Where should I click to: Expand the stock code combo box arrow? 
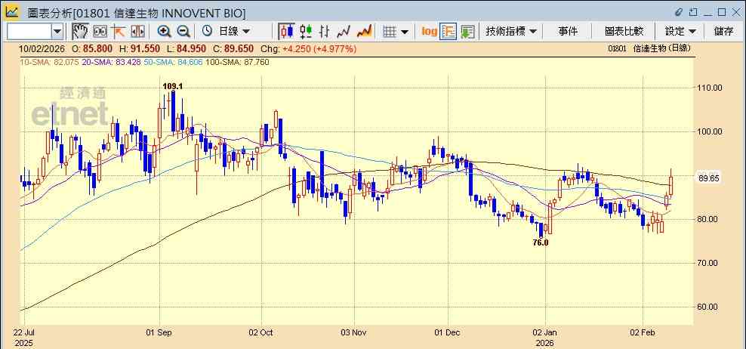point(57,32)
